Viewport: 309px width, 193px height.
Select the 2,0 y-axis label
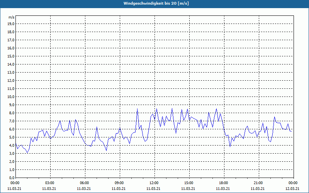click(x=12, y=162)
